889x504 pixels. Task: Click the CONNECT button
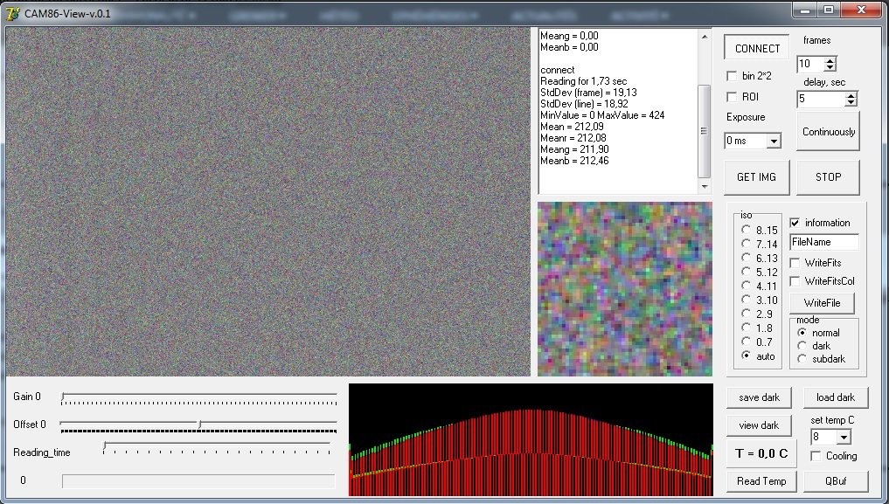point(757,48)
